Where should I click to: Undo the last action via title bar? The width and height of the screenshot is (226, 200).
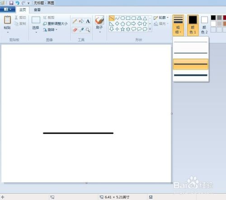click(x=18, y=3)
